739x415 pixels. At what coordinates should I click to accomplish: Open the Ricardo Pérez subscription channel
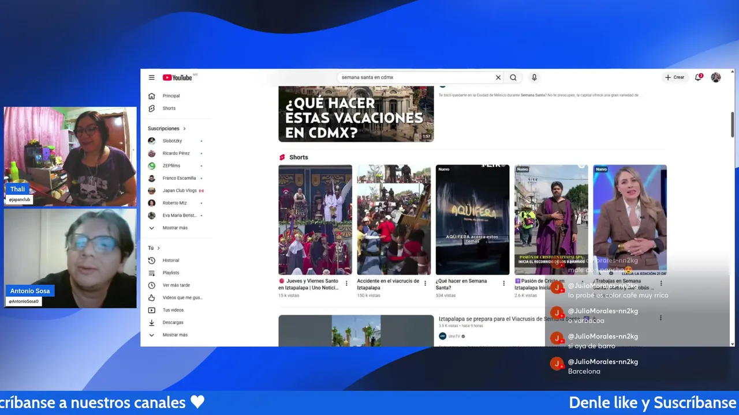click(176, 153)
